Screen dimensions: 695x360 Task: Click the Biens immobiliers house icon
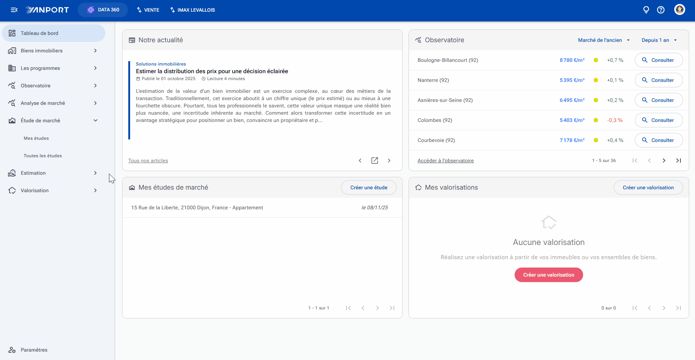click(x=12, y=51)
